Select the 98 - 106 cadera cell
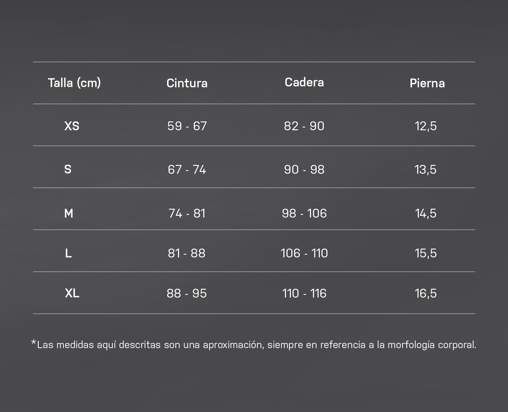The height and width of the screenshot is (412, 508). [x=304, y=213]
